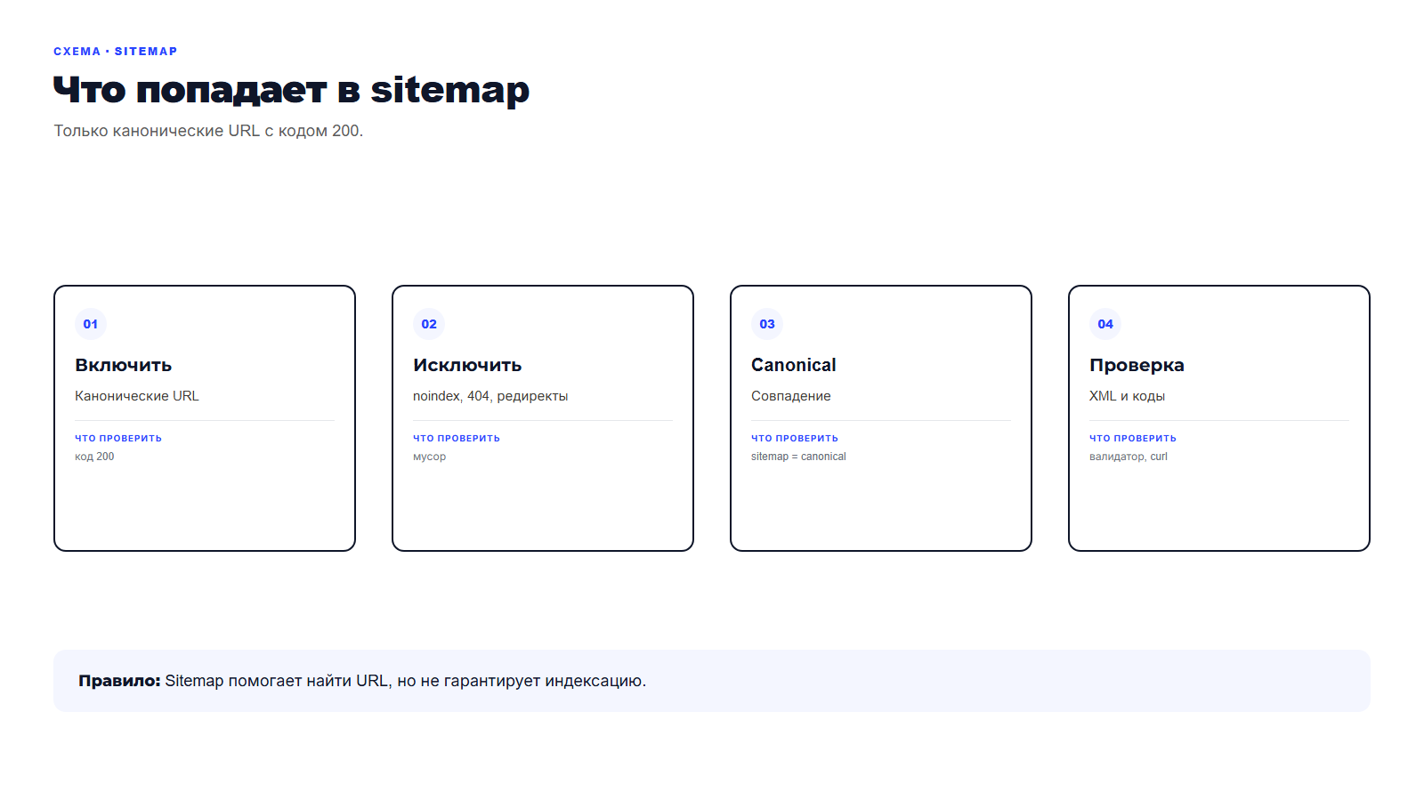Screen dimensions: 1424x801
Task: Click the 'Совпадение' text
Action: [x=791, y=396]
